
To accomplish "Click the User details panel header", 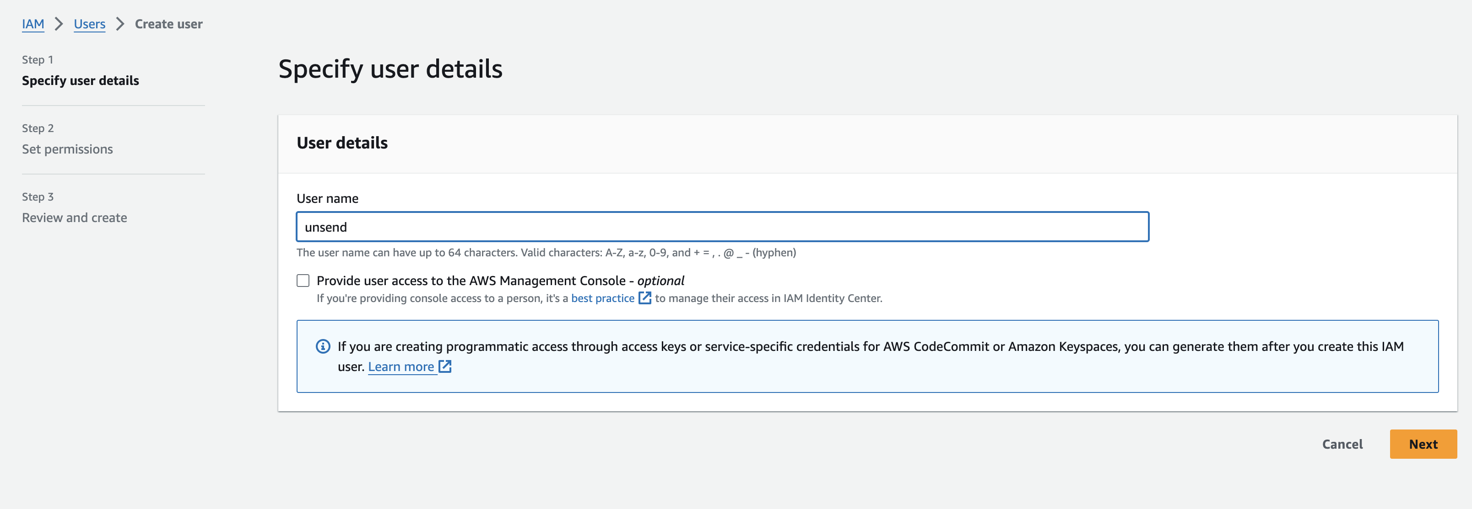I will pyautogui.click(x=342, y=143).
